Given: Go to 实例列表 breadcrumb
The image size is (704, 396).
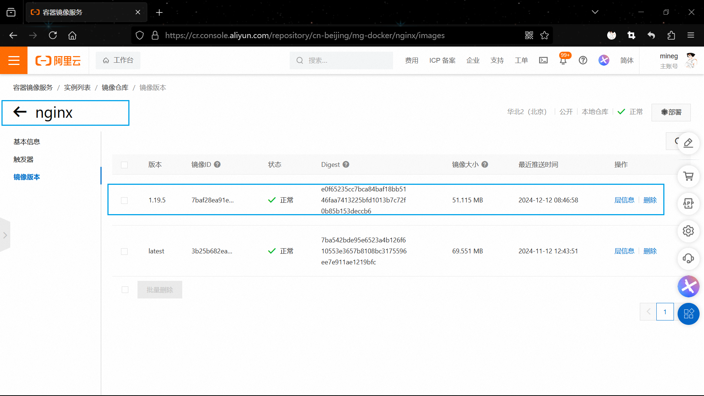Looking at the screenshot, I should click(x=77, y=88).
